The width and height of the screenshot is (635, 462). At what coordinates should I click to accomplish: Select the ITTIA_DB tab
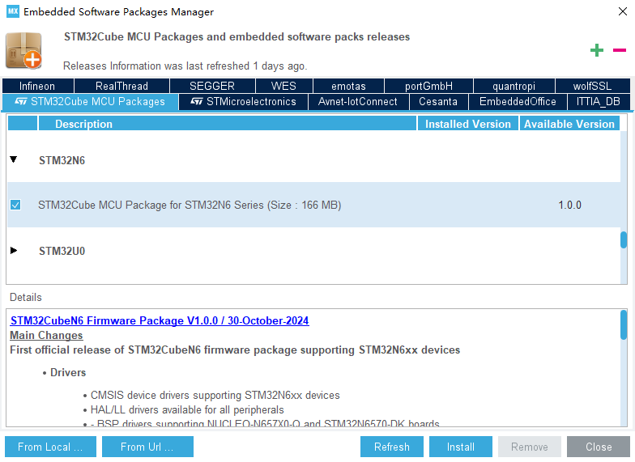(599, 102)
